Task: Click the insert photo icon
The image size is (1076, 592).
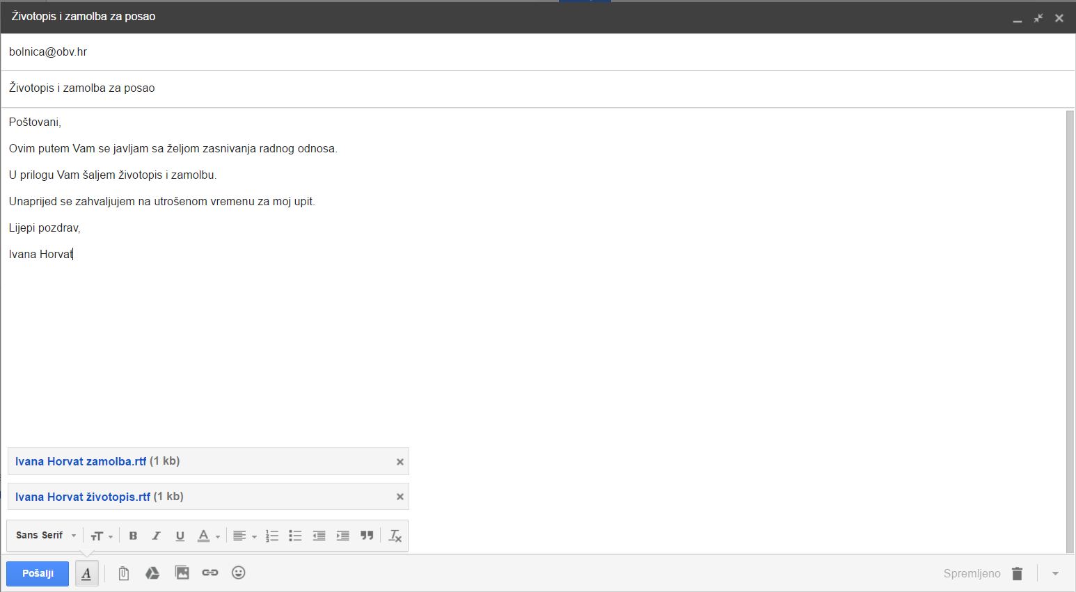Action: 182,573
